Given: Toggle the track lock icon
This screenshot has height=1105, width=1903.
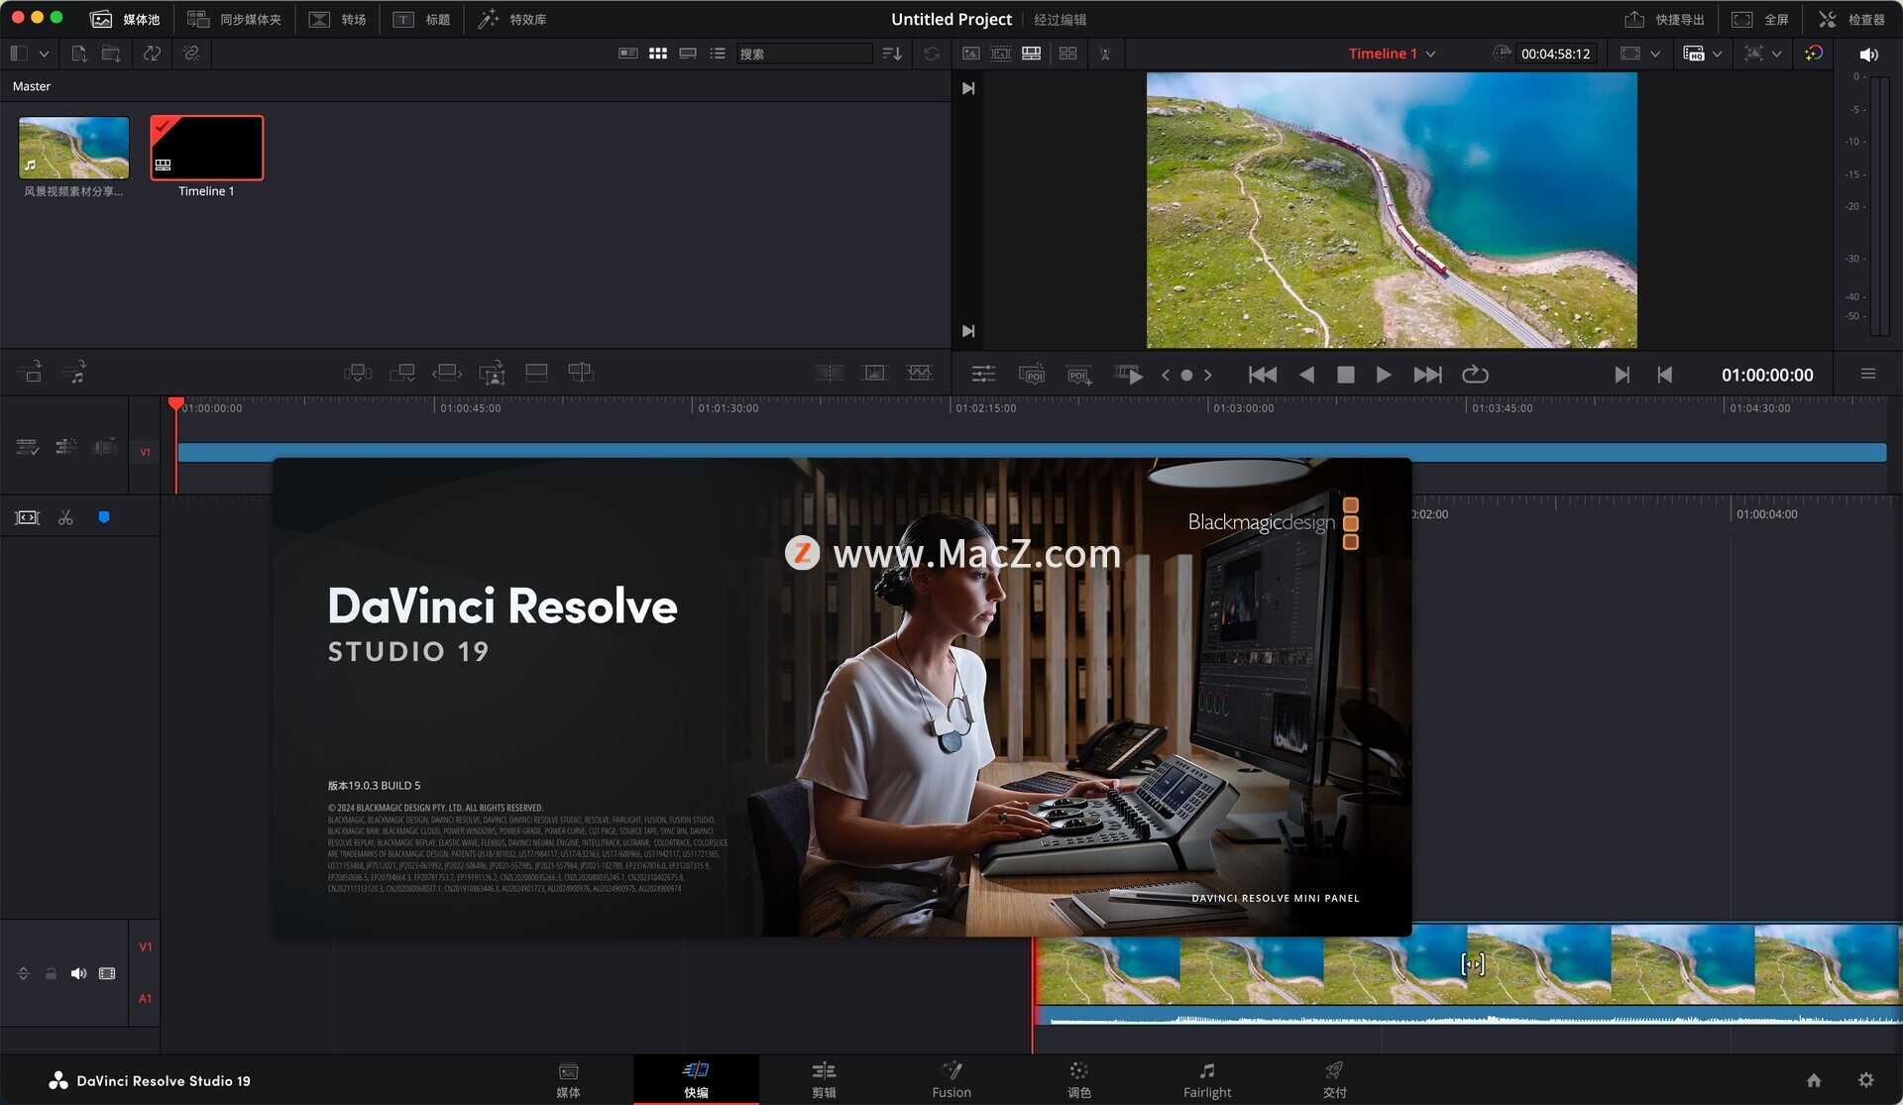Looking at the screenshot, I should pyautogui.click(x=51, y=973).
